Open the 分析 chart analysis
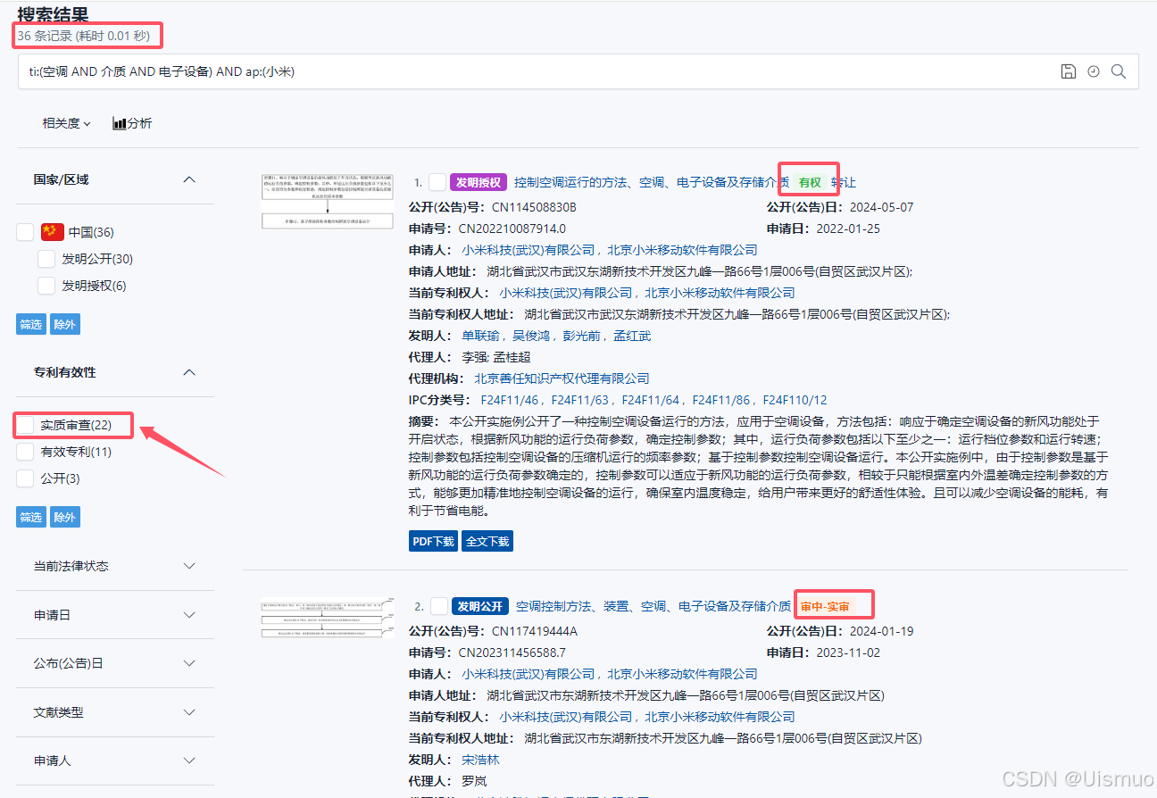 pyautogui.click(x=132, y=123)
